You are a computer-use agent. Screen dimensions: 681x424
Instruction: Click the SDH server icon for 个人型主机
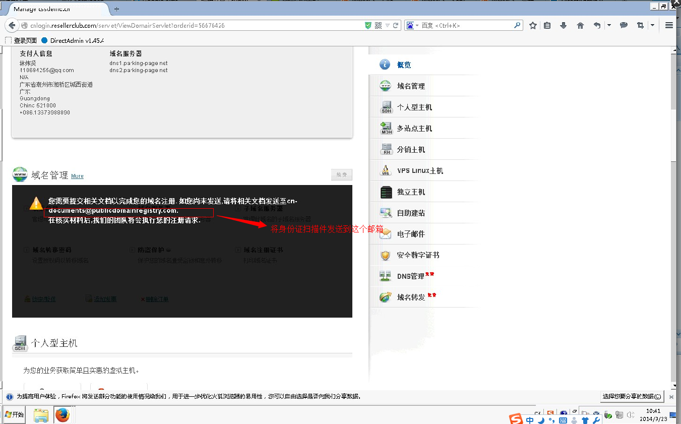tap(386, 107)
